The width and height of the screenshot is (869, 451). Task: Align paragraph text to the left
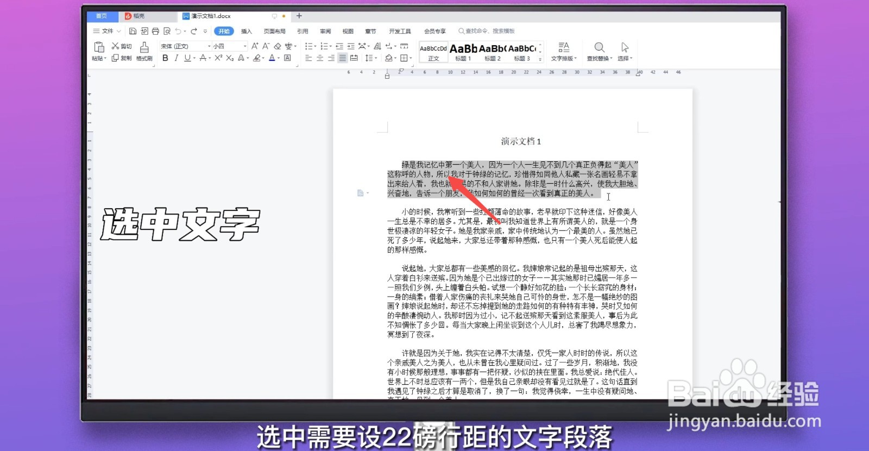coord(308,58)
